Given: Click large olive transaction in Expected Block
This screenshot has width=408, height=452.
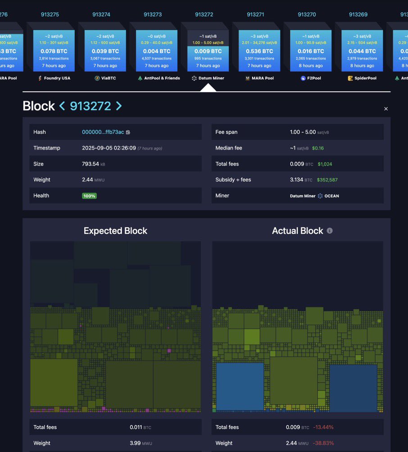Looking at the screenshot, I should pos(54,383).
